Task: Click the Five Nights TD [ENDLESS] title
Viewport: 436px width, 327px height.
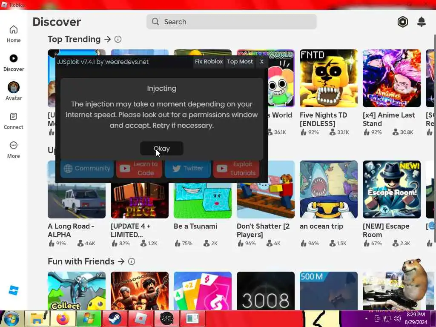Action: [x=324, y=119]
